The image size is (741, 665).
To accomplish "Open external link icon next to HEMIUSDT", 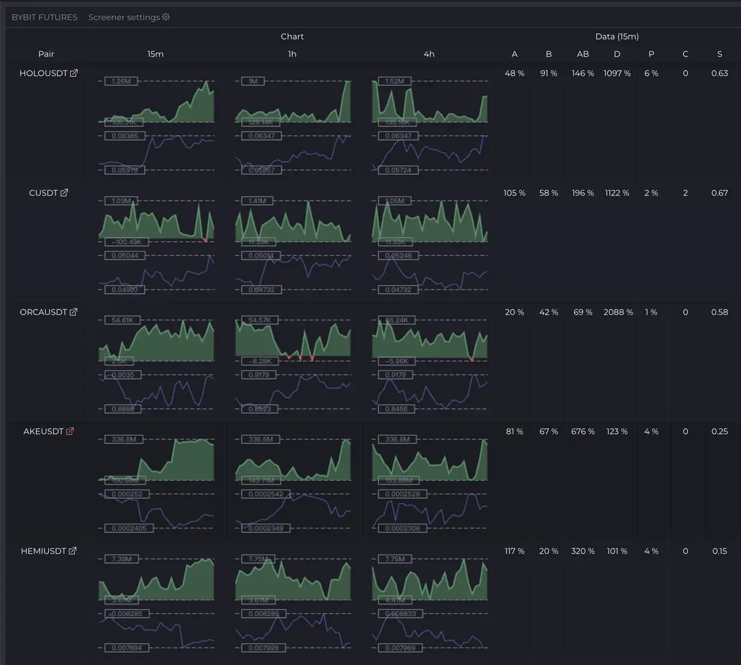I will tap(73, 551).
